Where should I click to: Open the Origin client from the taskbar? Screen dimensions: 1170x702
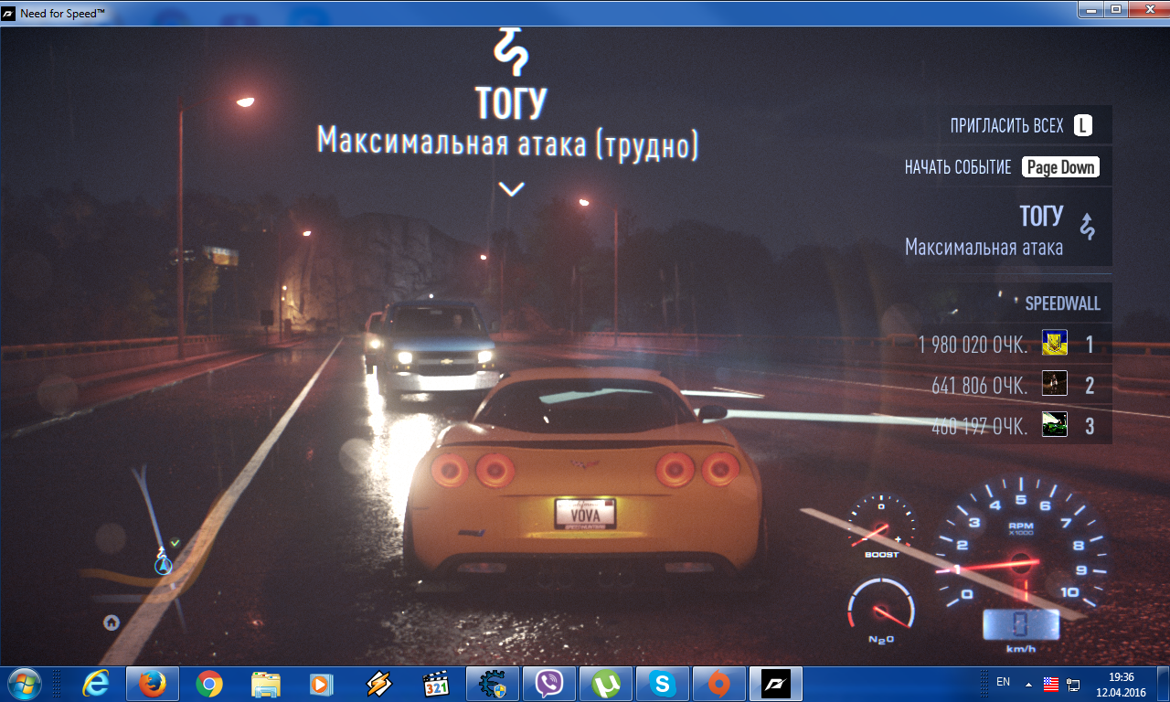pos(718,683)
